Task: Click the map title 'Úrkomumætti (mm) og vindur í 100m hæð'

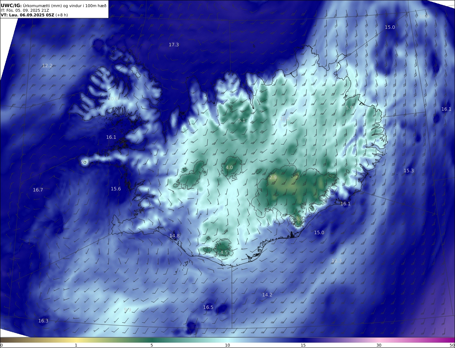Action: tap(65, 5)
